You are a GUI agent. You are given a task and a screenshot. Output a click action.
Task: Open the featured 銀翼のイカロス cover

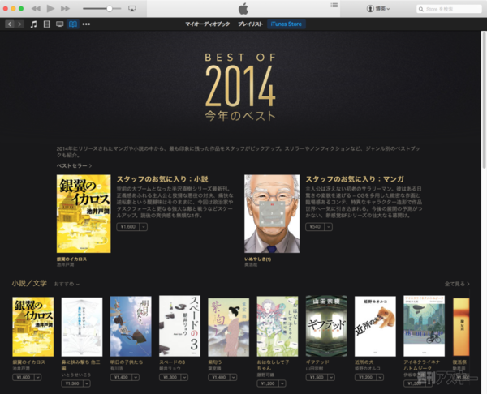pos(84,213)
